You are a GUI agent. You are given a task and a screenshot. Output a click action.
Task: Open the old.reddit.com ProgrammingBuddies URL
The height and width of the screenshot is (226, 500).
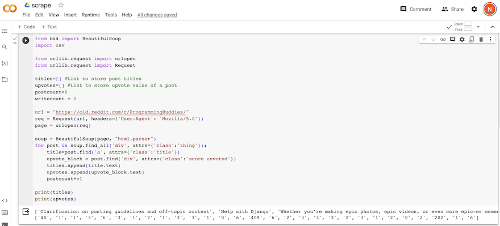click(121, 112)
